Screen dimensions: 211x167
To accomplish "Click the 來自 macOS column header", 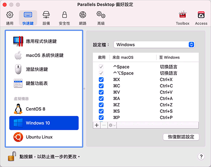I will point(123,57).
